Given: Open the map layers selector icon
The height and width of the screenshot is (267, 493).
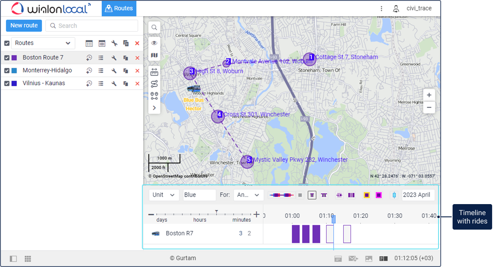Looking at the screenshot, I should click(x=154, y=55).
